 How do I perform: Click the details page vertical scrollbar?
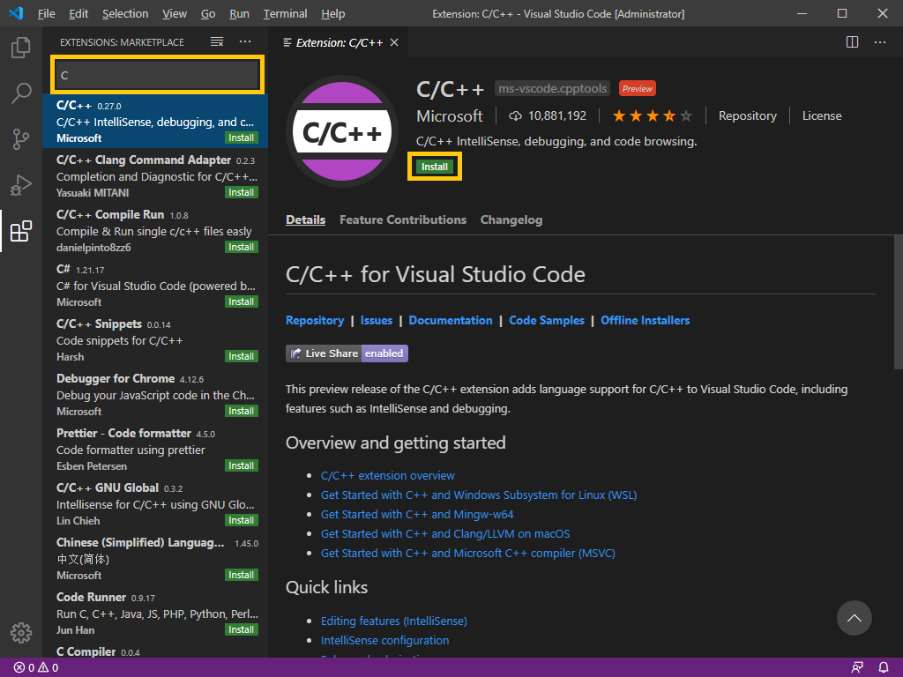[898, 302]
